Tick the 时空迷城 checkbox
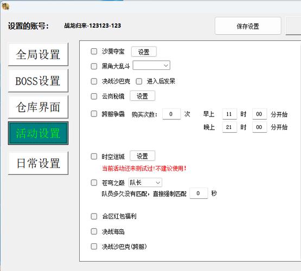 [94, 156]
